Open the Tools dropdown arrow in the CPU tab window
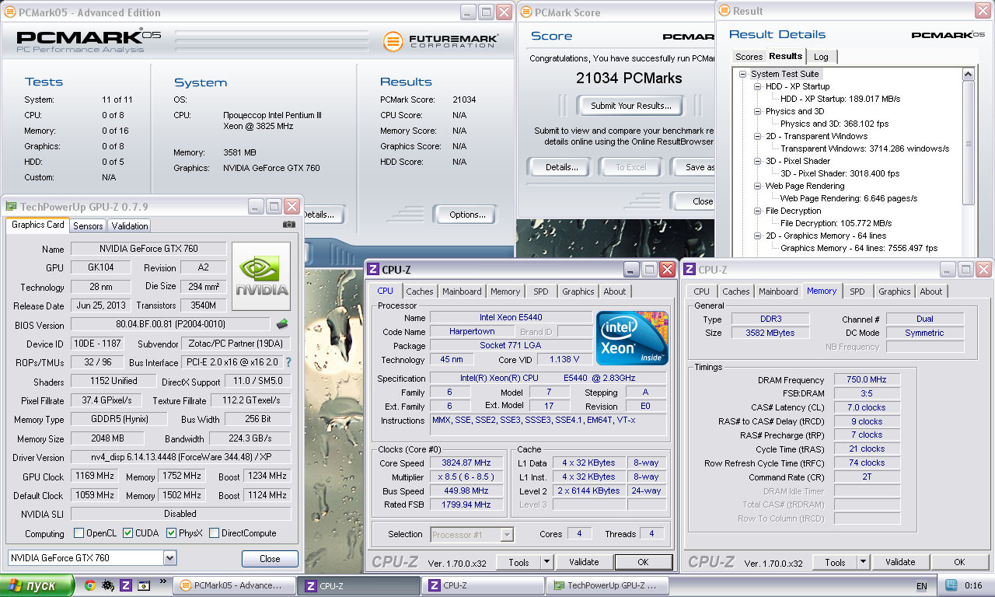The height and width of the screenshot is (597, 995). point(546,562)
